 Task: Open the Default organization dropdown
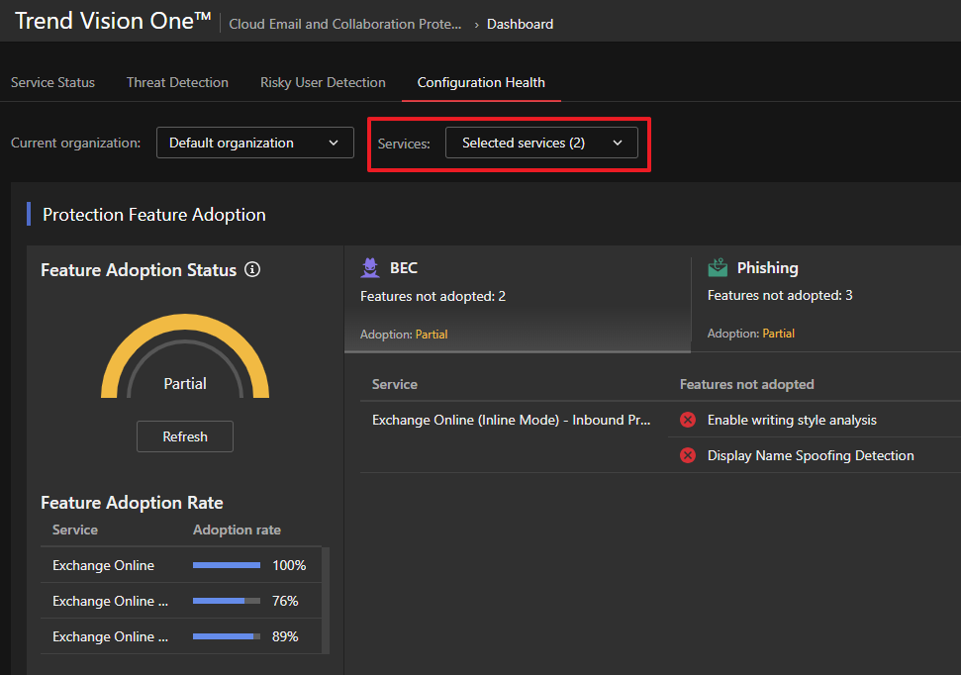(254, 143)
